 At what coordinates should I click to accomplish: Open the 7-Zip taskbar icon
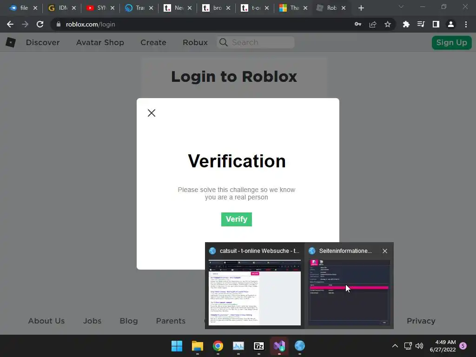click(258, 346)
